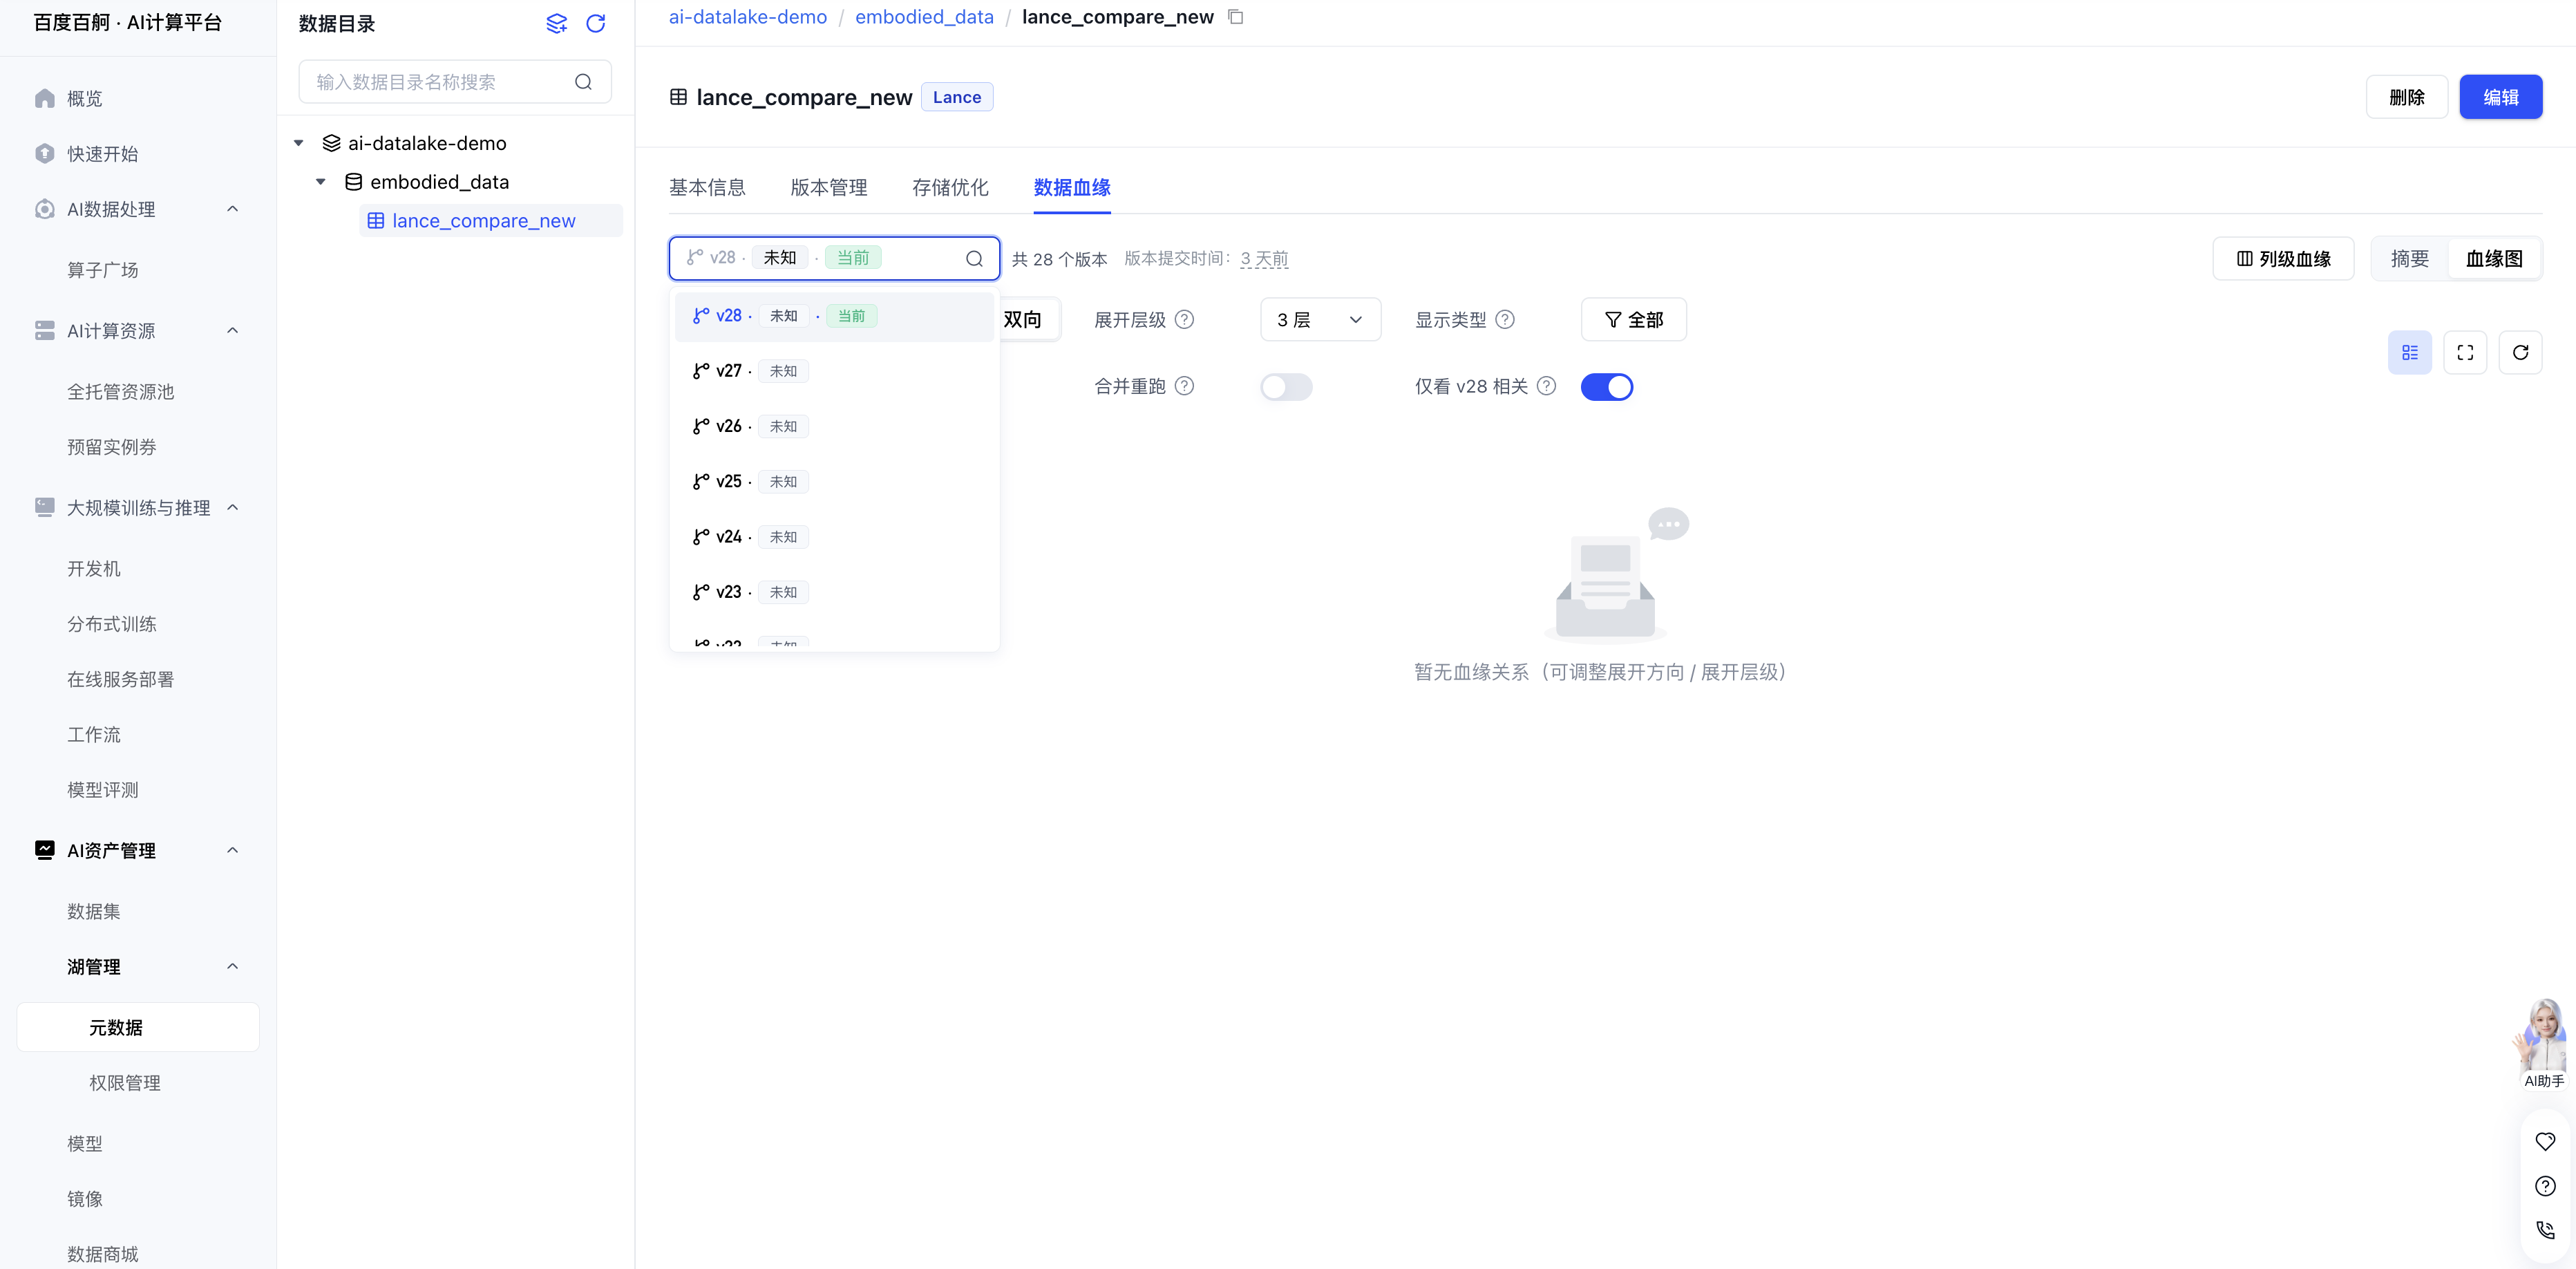The image size is (2576, 1269).
Task: Open the 列级血缘 view
Action: 2283,259
